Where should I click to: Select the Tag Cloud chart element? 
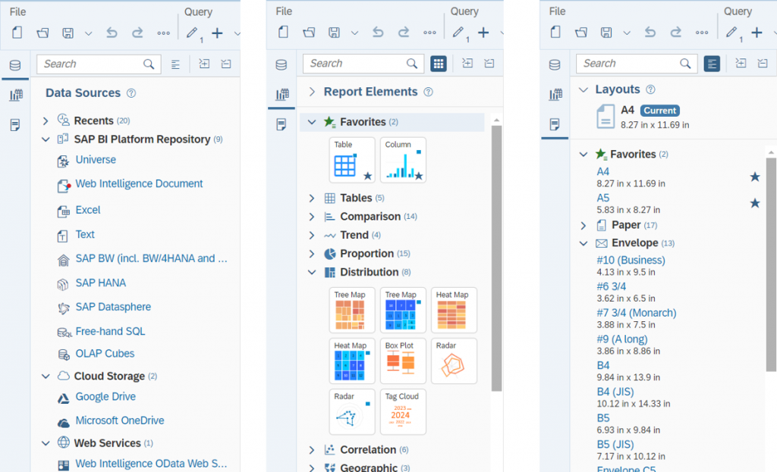point(403,411)
